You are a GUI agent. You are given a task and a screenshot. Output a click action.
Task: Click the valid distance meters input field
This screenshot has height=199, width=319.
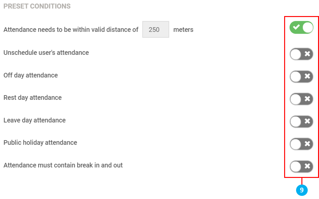(156, 30)
